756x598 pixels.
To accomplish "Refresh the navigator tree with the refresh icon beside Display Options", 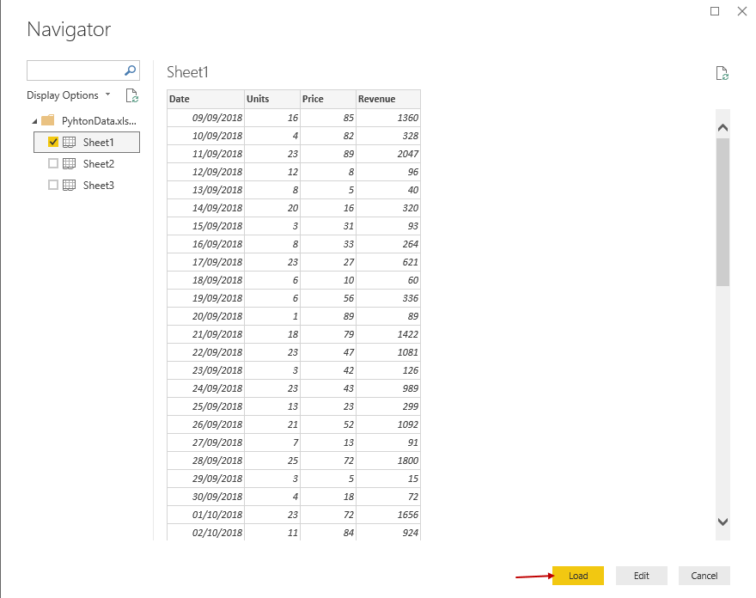I will 132,95.
